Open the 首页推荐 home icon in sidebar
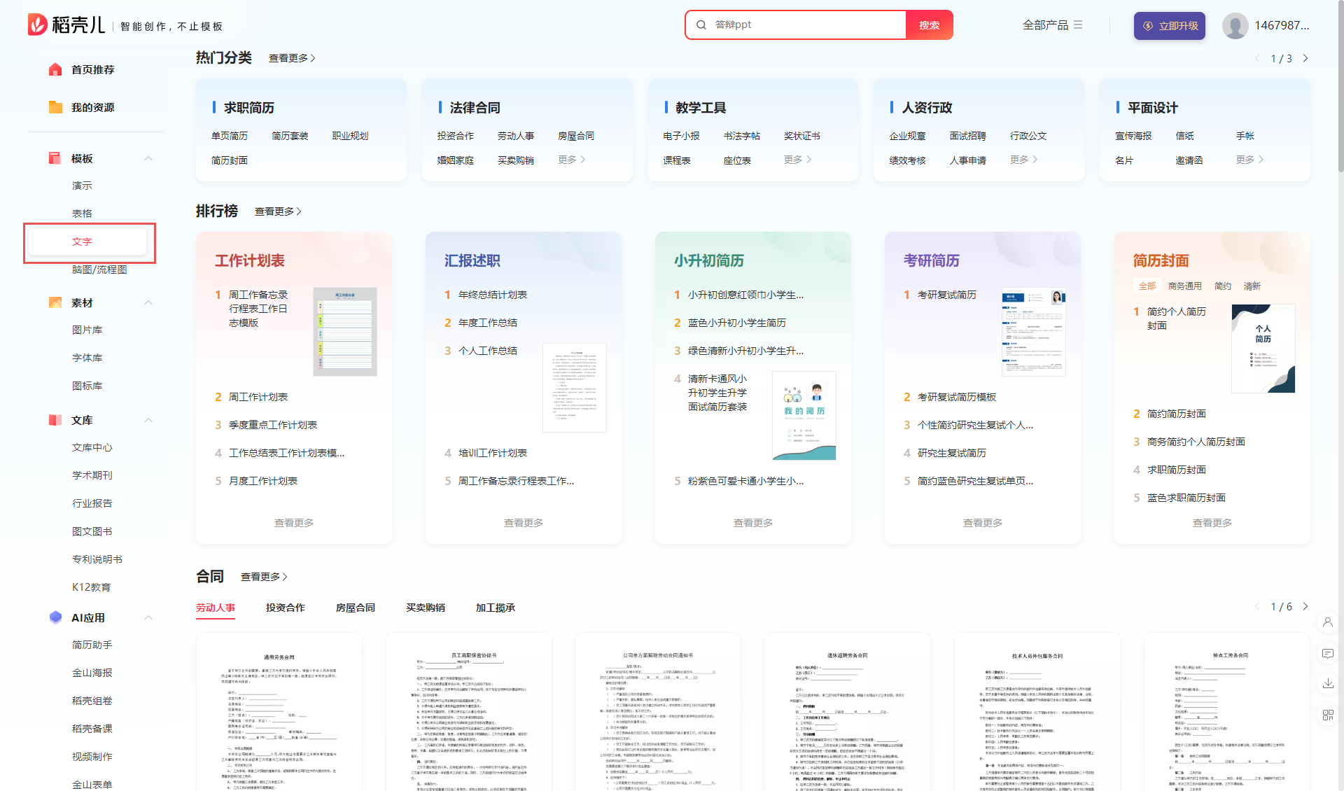Viewport: 1344px width, 791px height. click(56, 69)
